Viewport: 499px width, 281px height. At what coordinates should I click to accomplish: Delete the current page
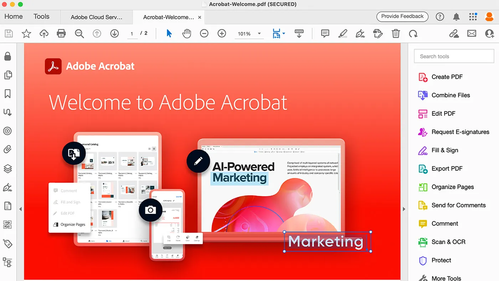[396, 34]
